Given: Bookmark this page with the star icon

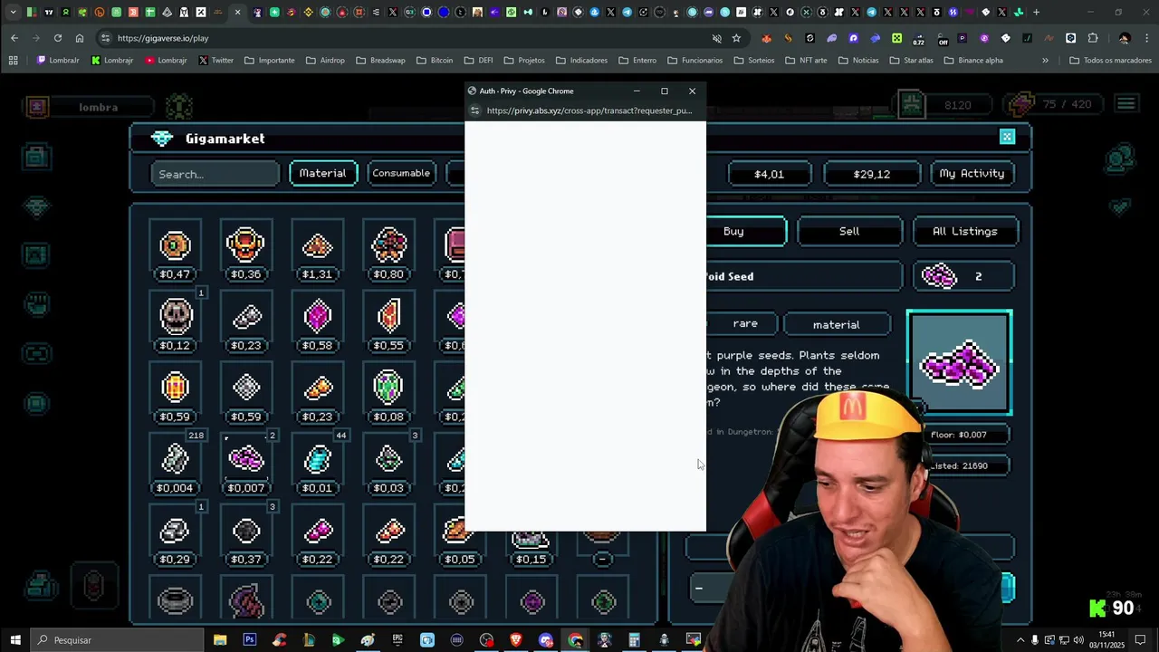Looking at the screenshot, I should click(x=736, y=38).
